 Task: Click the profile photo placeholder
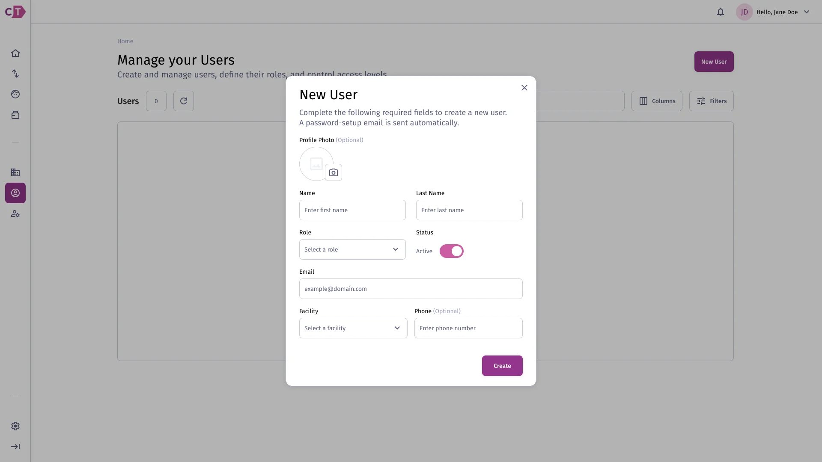[316, 164]
